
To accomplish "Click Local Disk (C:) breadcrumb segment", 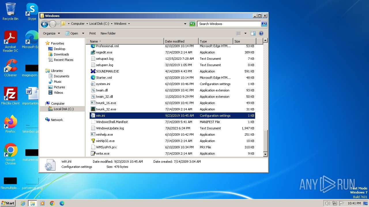I will [99, 24].
